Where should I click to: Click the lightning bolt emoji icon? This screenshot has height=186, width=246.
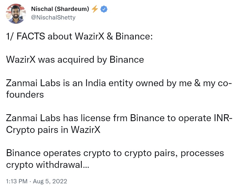point(95,9)
